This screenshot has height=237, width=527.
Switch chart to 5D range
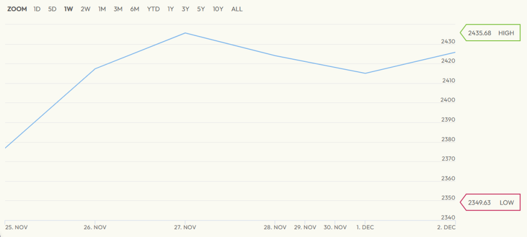pos(52,9)
